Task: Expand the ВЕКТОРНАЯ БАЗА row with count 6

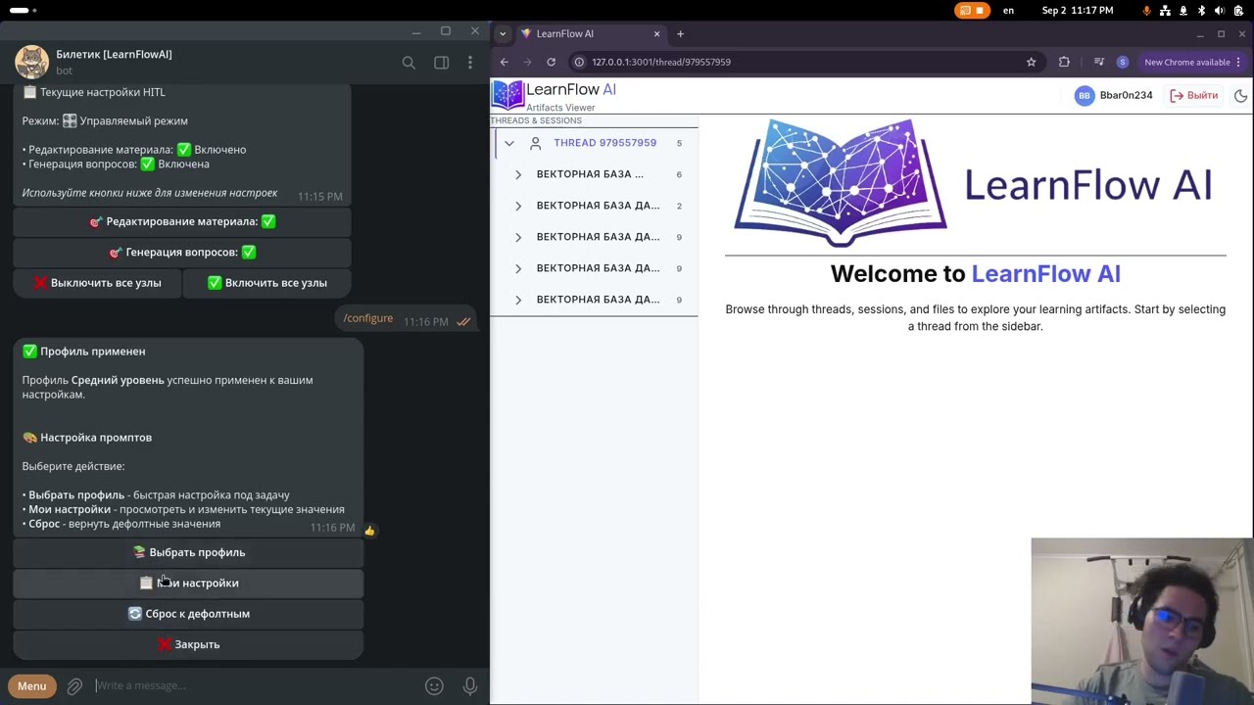Action: (x=518, y=174)
